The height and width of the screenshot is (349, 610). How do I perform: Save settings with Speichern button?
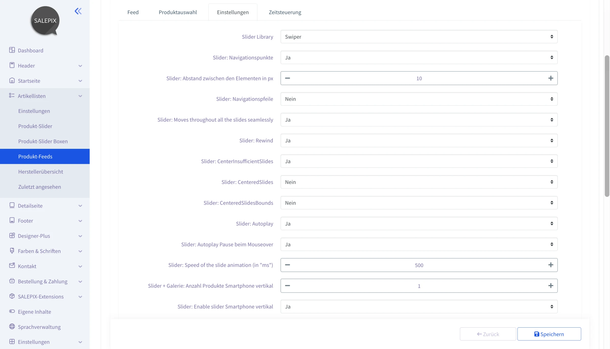click(x=549, y=334)
